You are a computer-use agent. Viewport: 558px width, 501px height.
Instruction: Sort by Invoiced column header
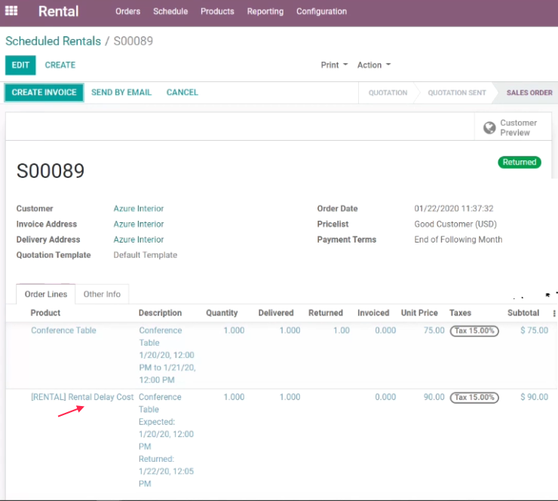373,313
